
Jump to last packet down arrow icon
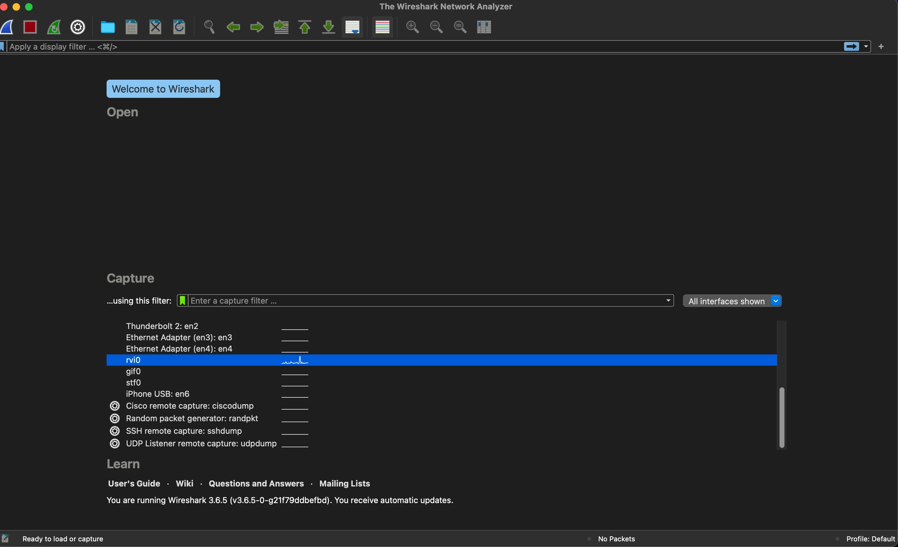pos(328,27)
